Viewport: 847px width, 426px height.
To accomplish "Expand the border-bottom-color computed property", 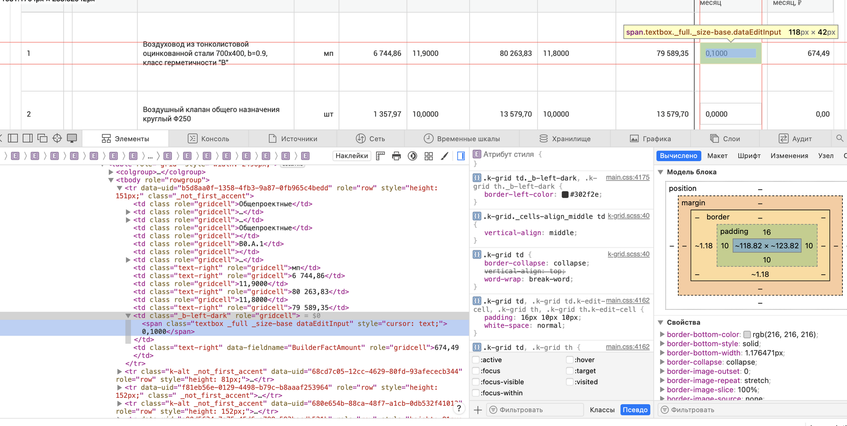I will 662,335.
